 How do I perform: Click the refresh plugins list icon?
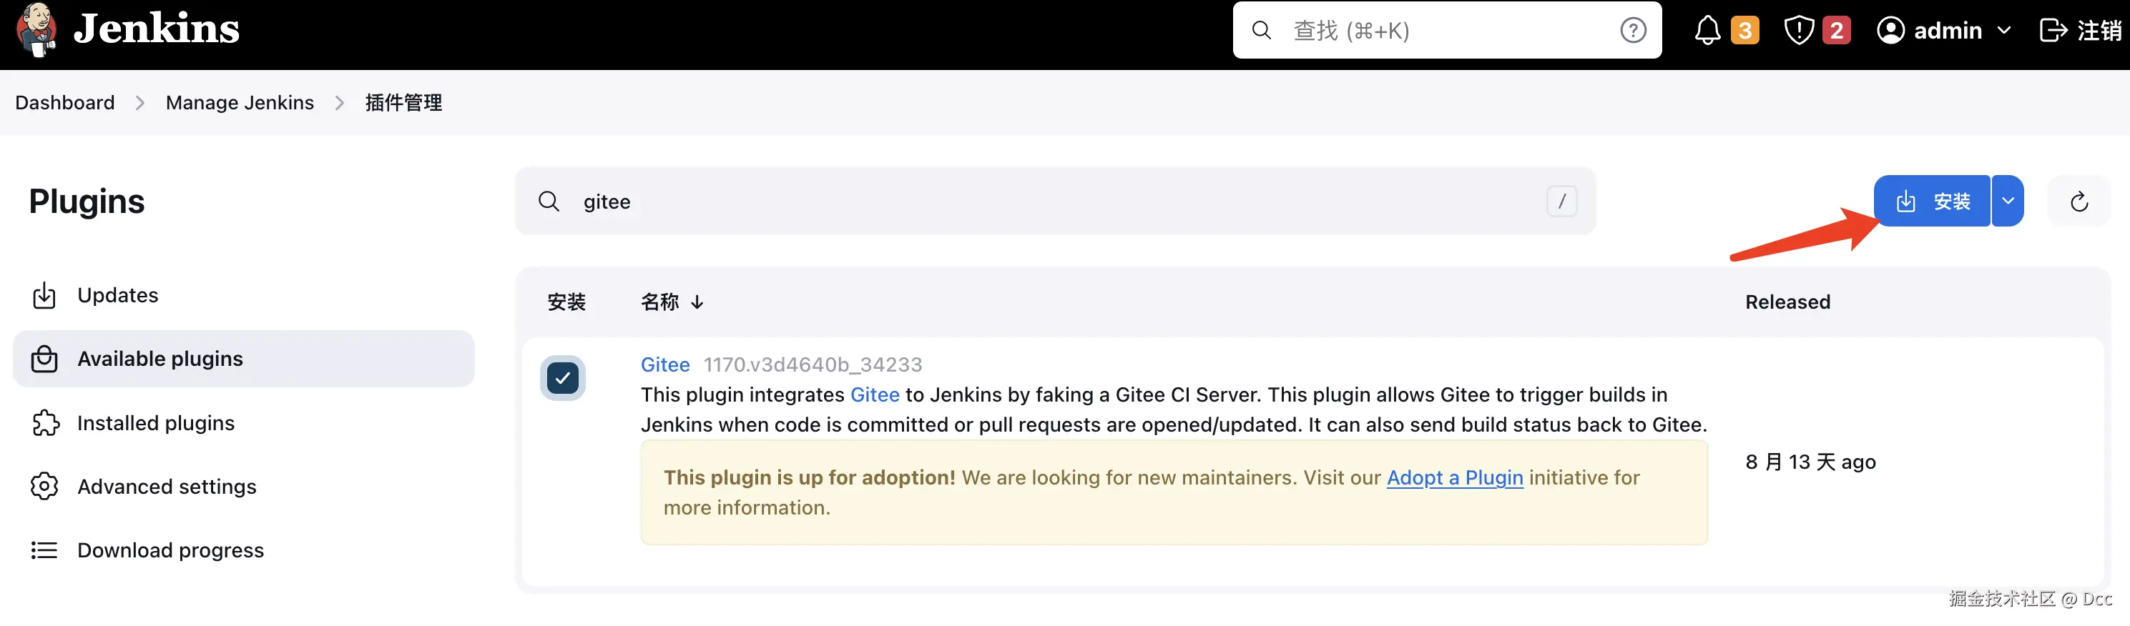click(x=2079, y=202)
